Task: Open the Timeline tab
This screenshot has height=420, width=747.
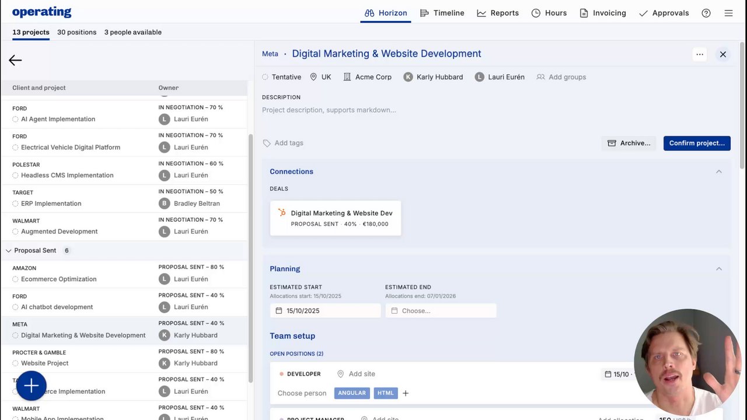Action: point(442,13)
